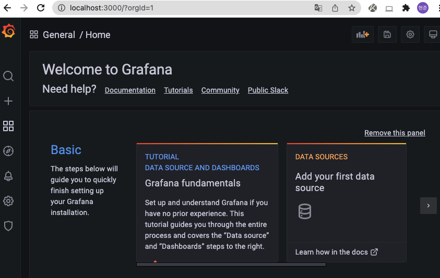Open the Server Admin shield icon
The width and height of the screenshot is (440, 278).
(x=8, y=226)
